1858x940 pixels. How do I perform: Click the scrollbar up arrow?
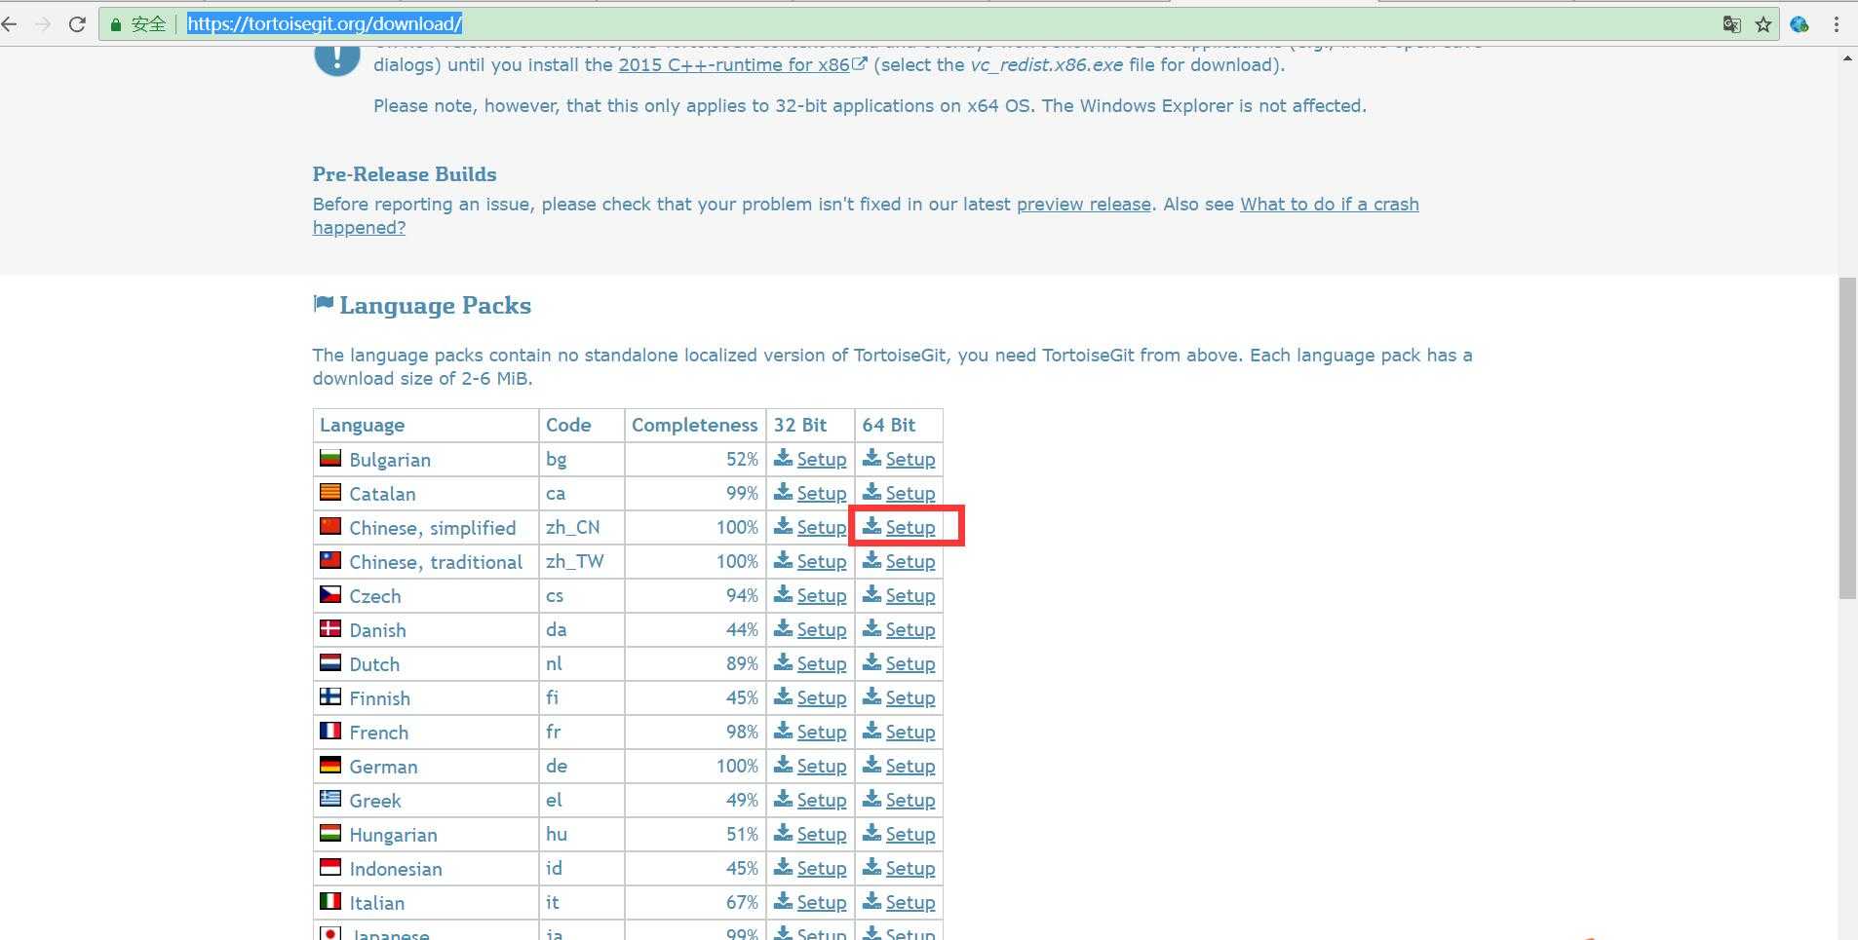coord(1847,59)
